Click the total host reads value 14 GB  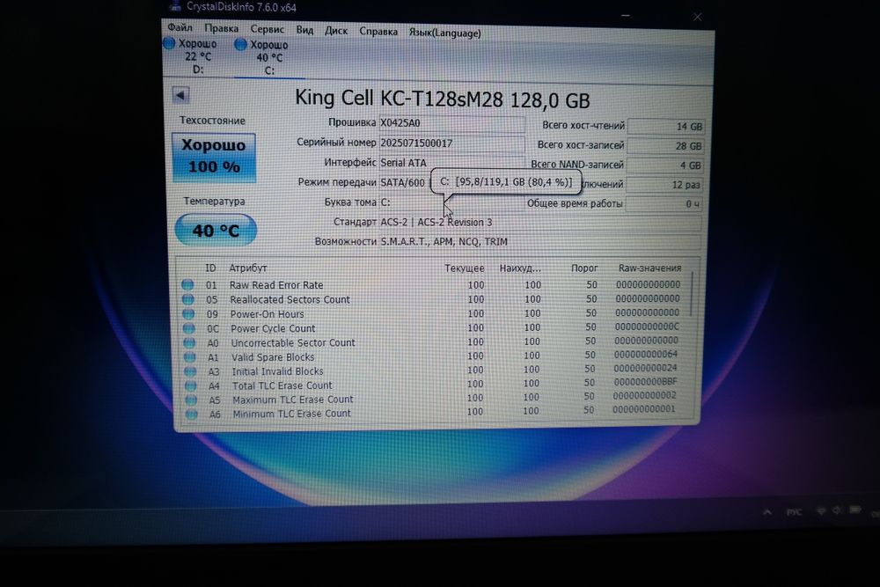coord(665,126)
